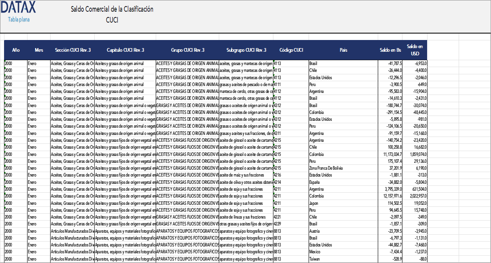Select the Saldo en USD header

coord(415,50)
